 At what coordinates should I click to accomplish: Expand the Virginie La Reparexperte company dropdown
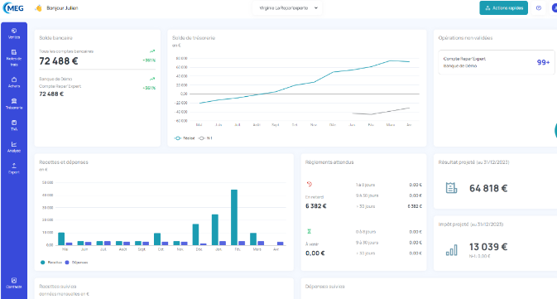tap(287, 7)
